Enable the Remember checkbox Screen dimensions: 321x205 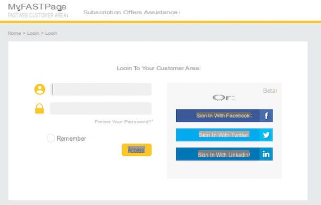pyautogui.click(x=51, y=138)
